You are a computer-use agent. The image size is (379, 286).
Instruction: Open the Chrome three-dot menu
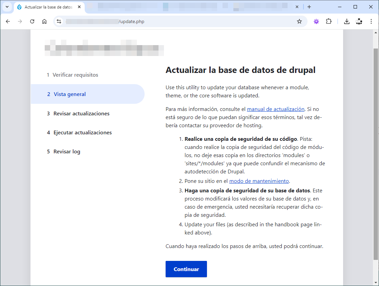pyautogui.click(x=371, y=21)
